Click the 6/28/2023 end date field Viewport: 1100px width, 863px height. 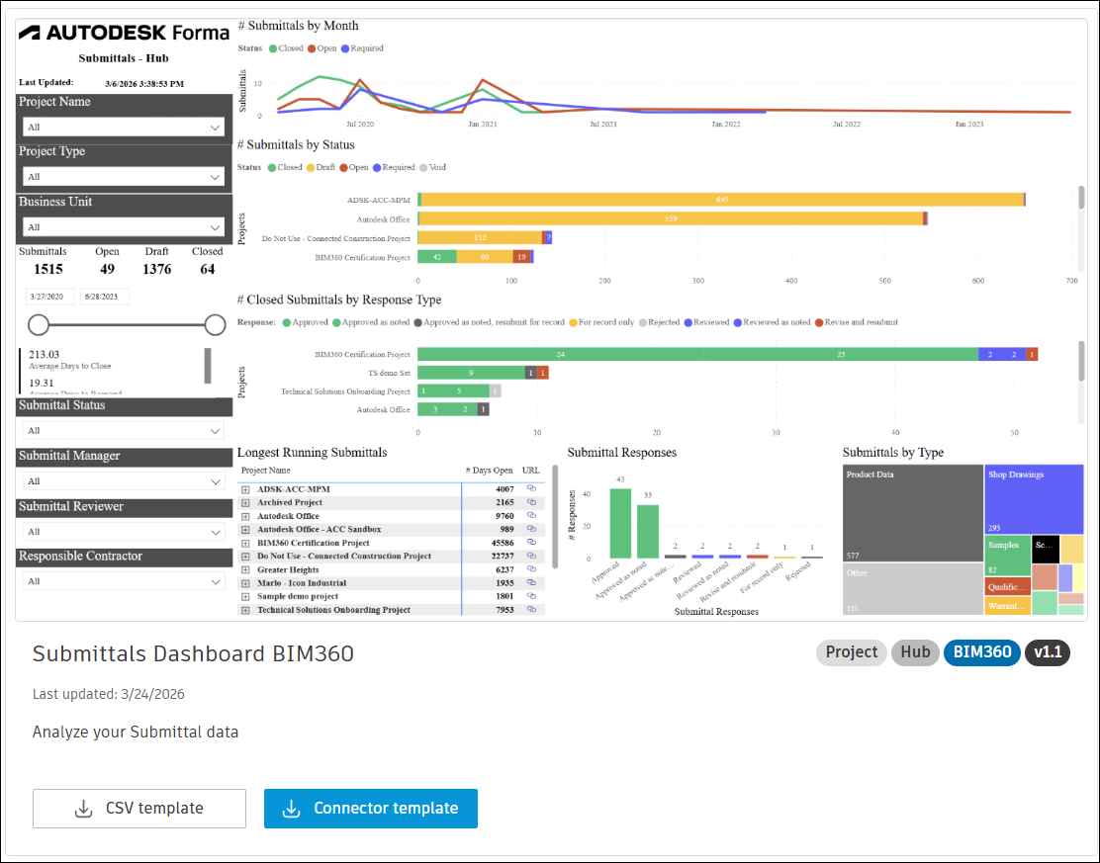click(105, 297)
